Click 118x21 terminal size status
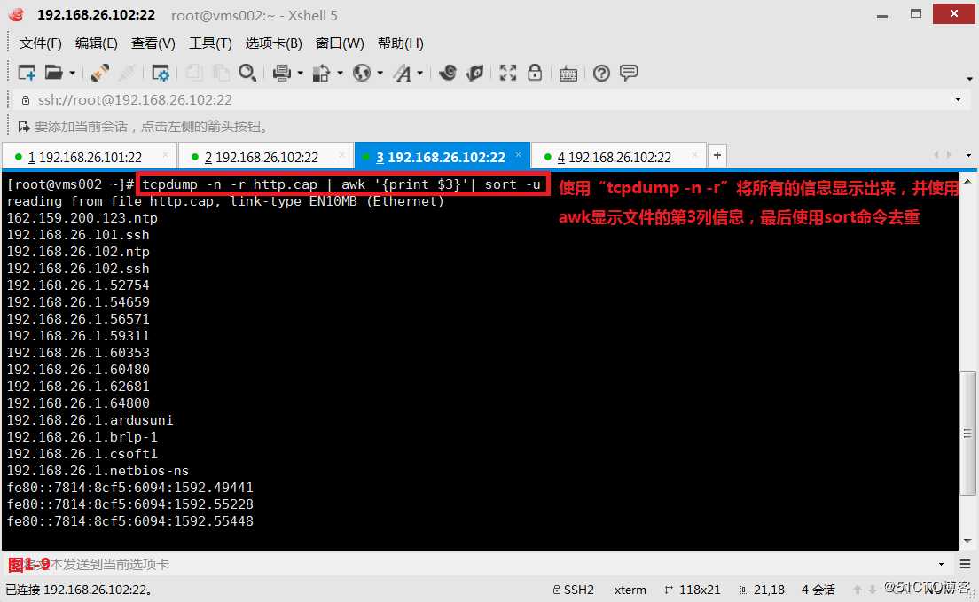Image resolution: width=979 pixels, height=602 pixels. 693,590
